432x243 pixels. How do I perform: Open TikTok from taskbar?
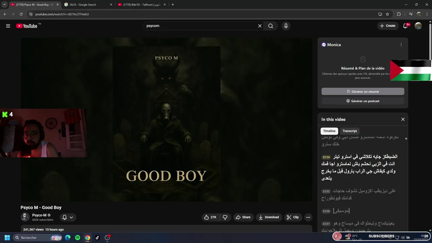97,238
